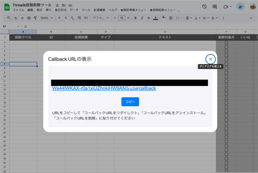Collapse the toolbar with chevron

[251, 18]
